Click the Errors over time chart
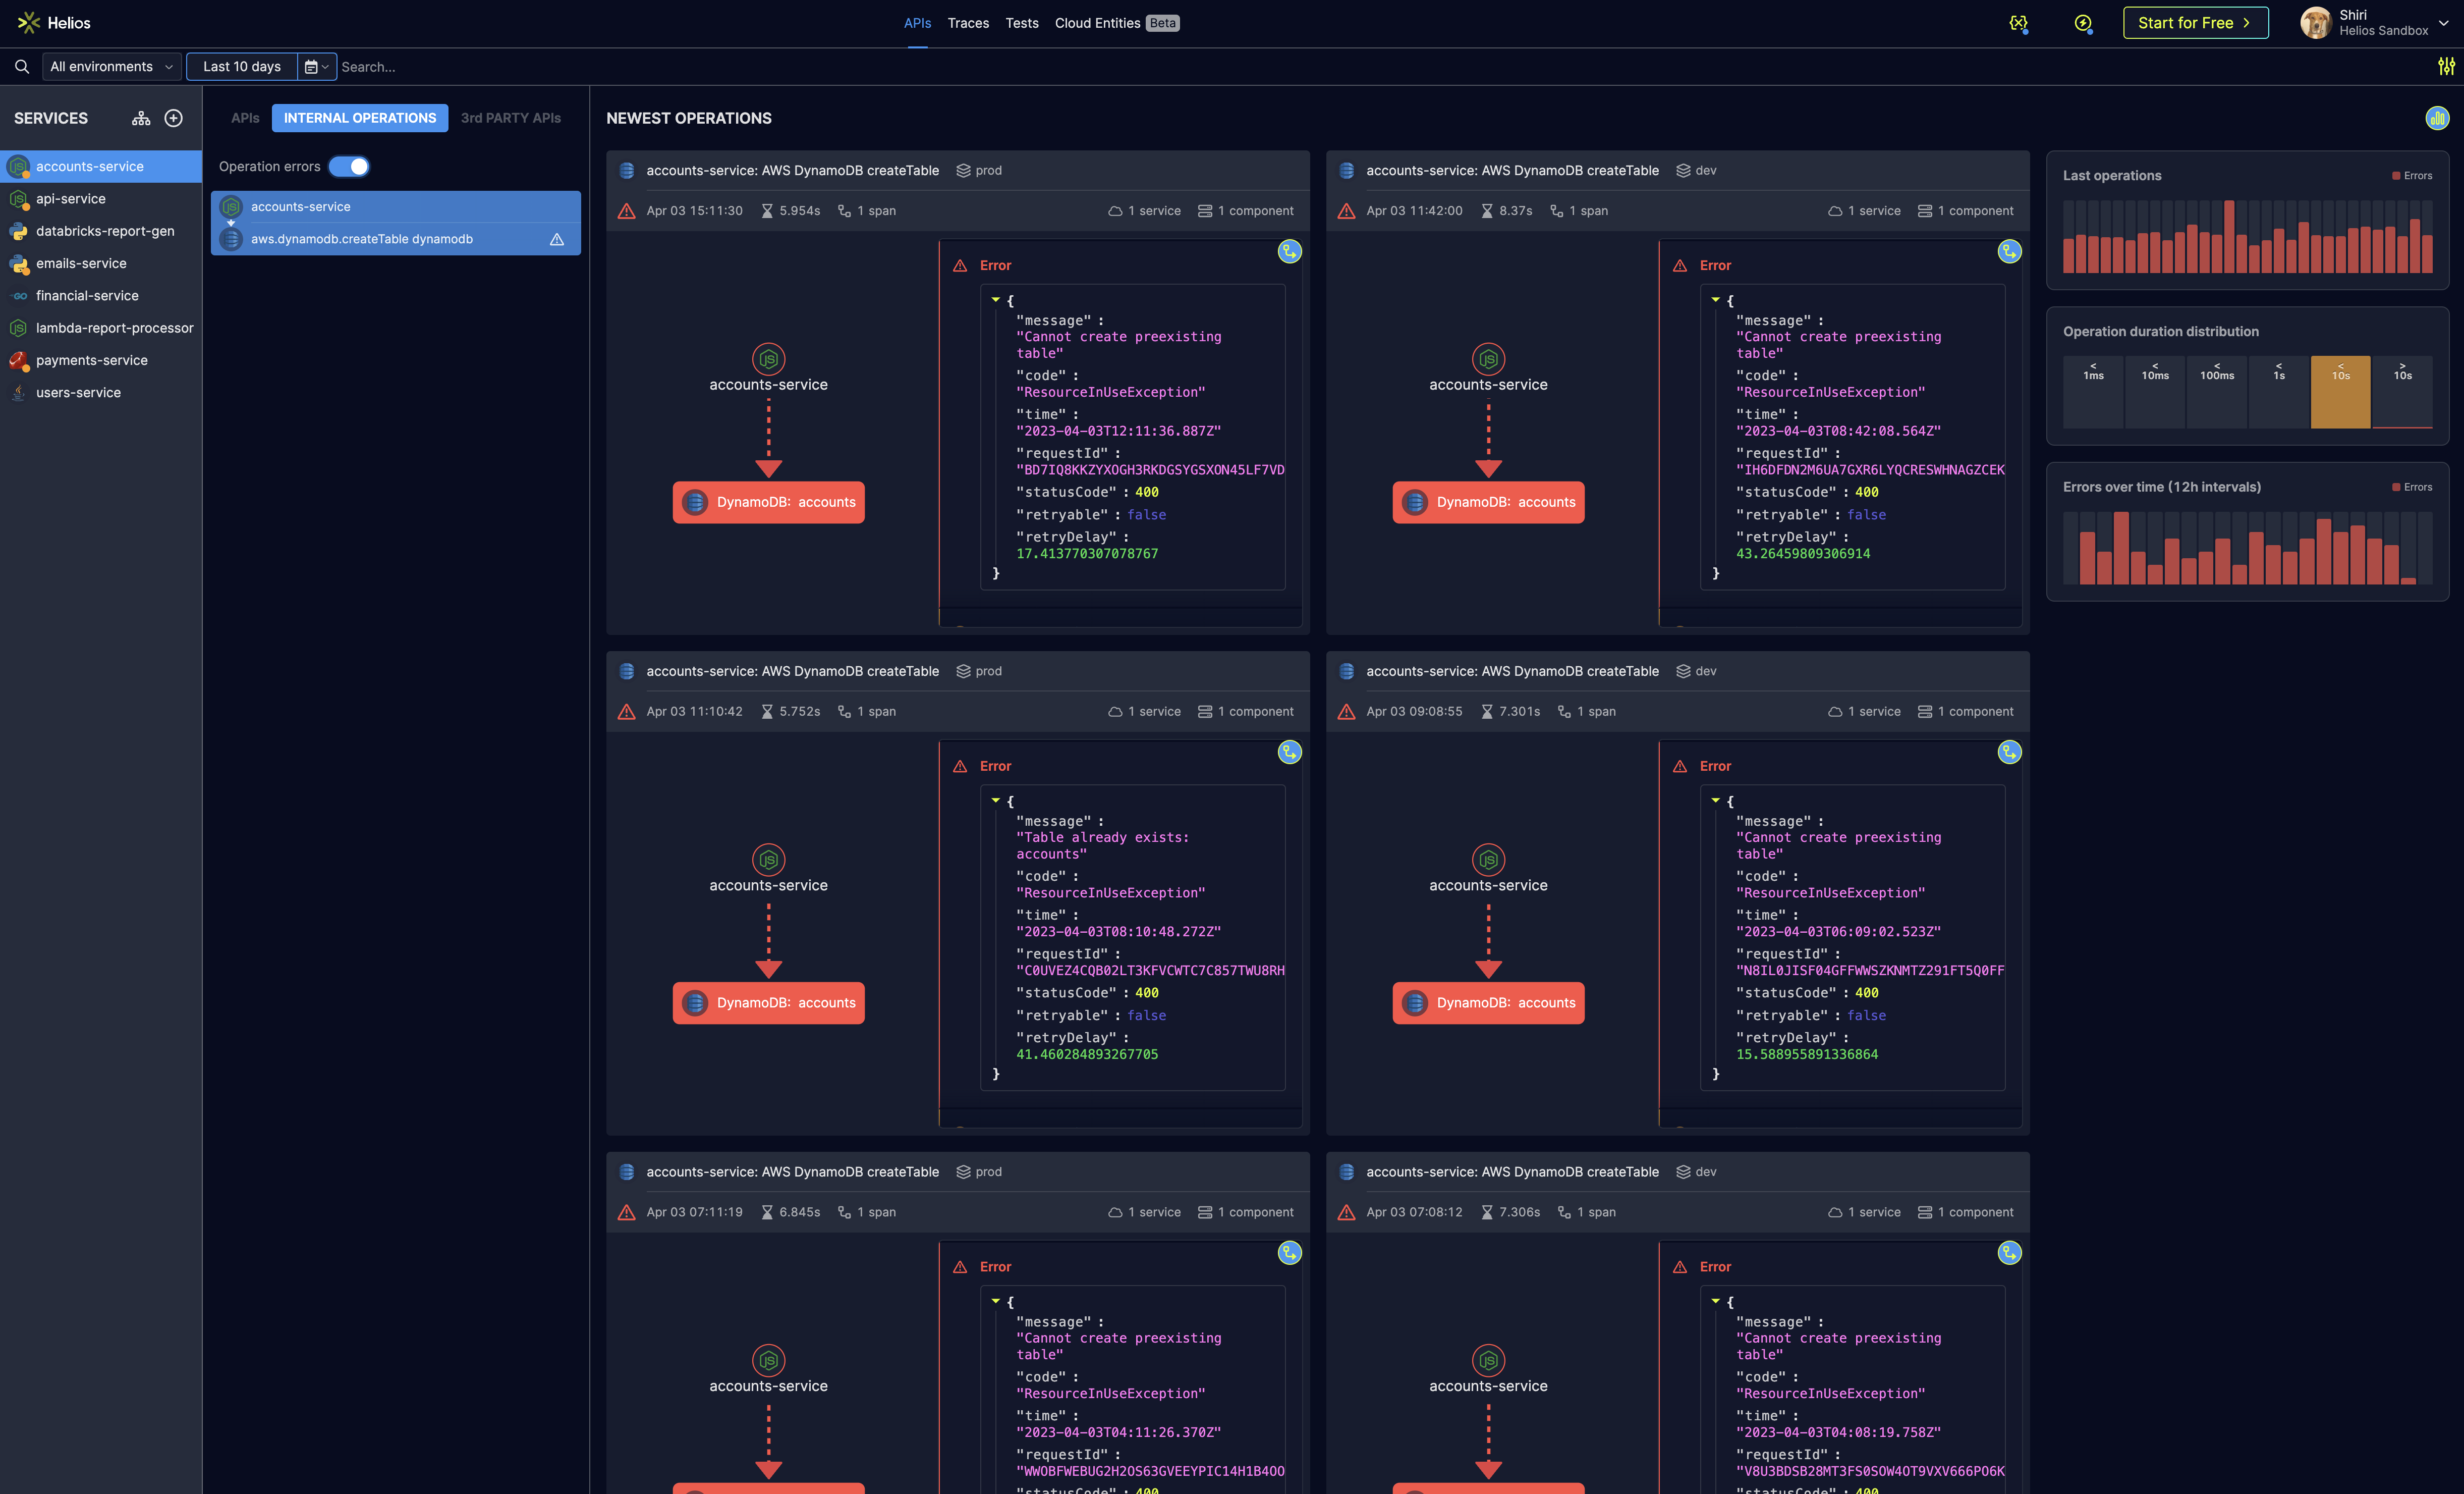The width and height of the screenshot is (2464, 1494). (x=2247, y=547)
